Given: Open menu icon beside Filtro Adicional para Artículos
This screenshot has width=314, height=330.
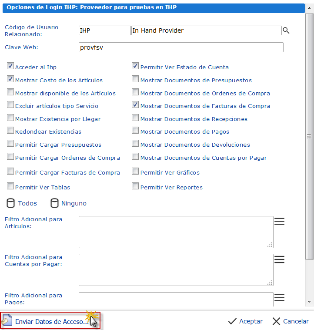Looking at the screenshot, I should pos(279,222).
